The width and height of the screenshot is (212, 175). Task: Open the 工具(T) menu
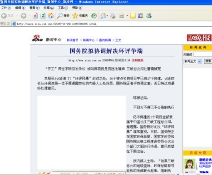[x=63, y=8]
